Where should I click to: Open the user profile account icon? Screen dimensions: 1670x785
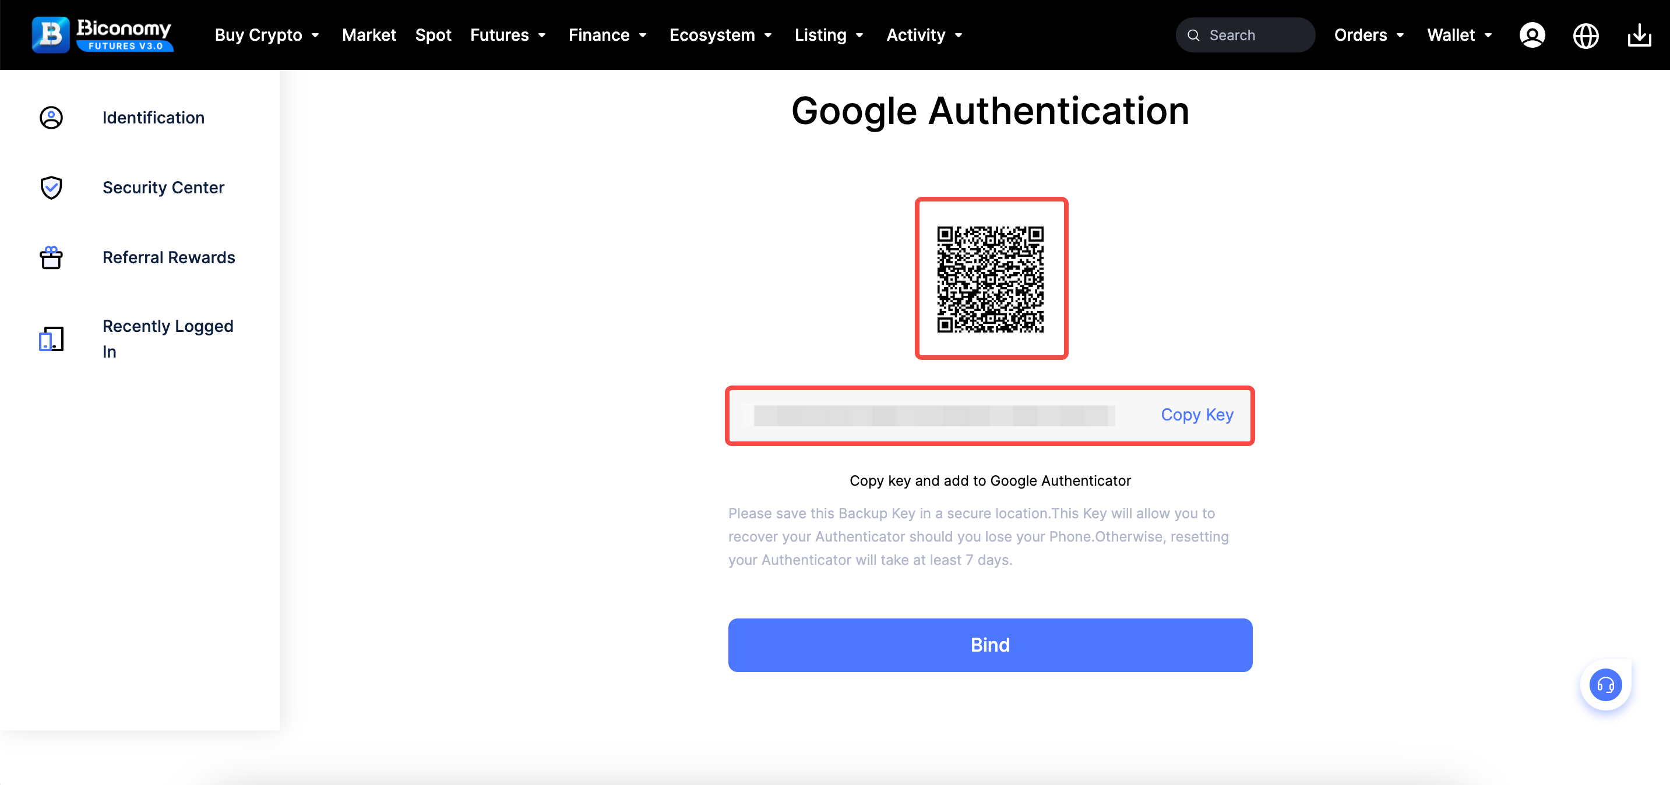1532,35
